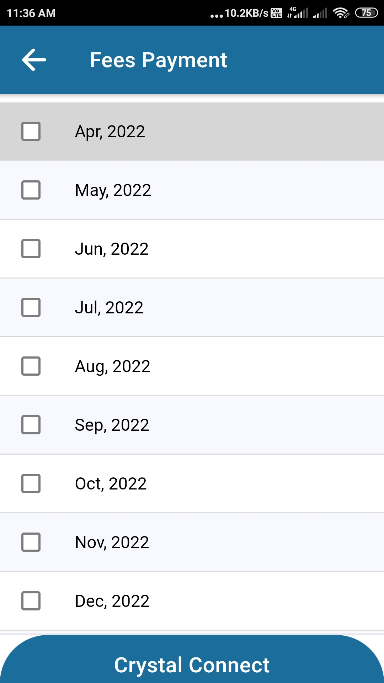The width and height of the screenshot is (384, 683).
Task: Enable the Jul, 2022 checkbox
Action: pos(31,307)
